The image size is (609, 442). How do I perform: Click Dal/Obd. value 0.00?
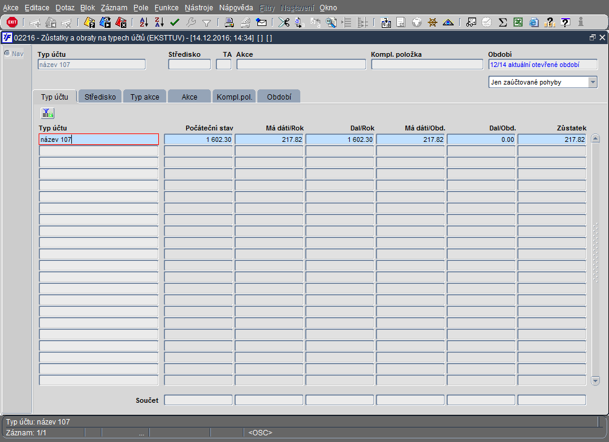(x=481, y=139)
